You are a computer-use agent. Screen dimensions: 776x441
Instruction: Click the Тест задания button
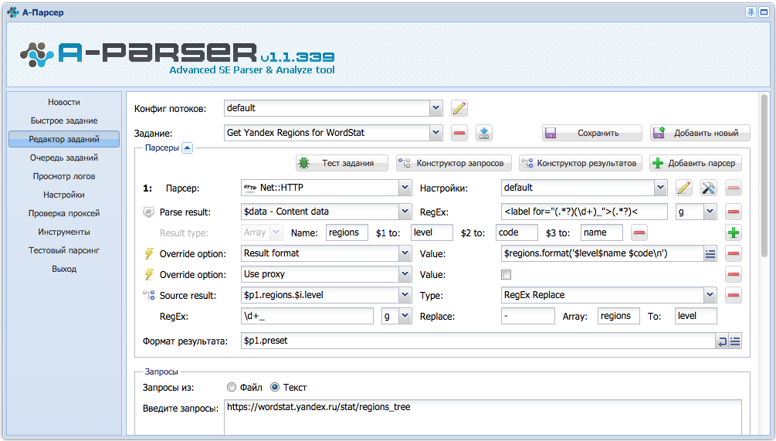[341, 163]
